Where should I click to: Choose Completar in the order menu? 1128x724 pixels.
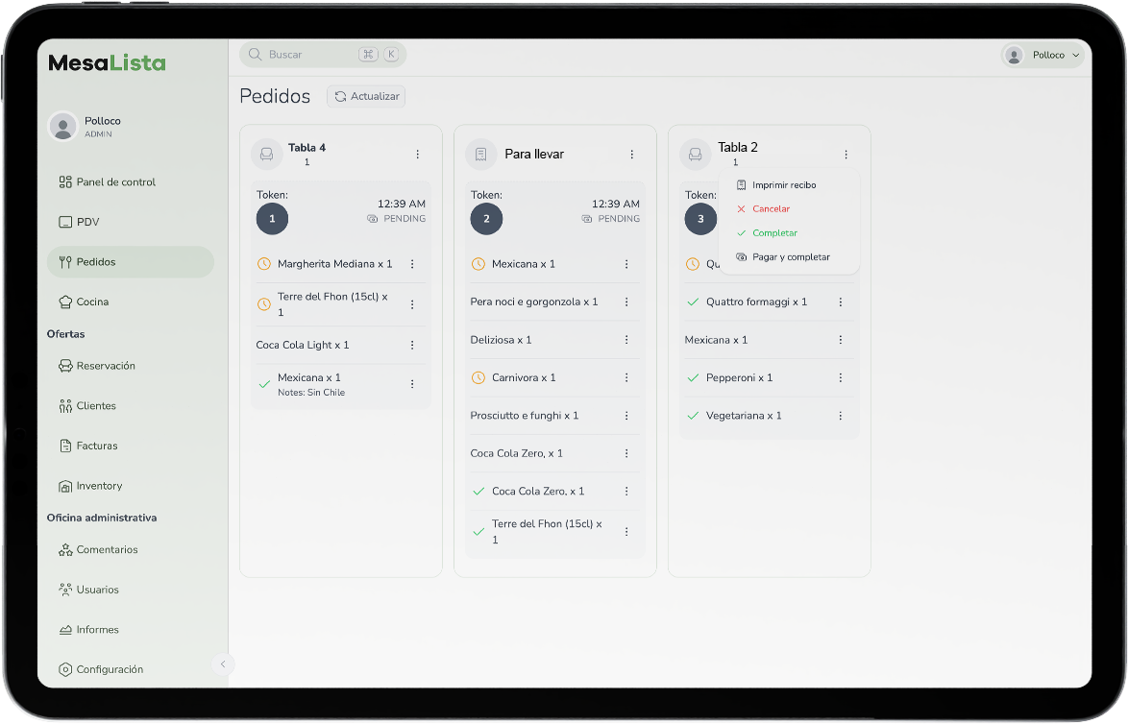coord(774,233)
